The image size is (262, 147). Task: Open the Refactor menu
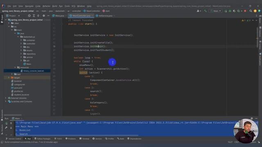click(46, 6)
